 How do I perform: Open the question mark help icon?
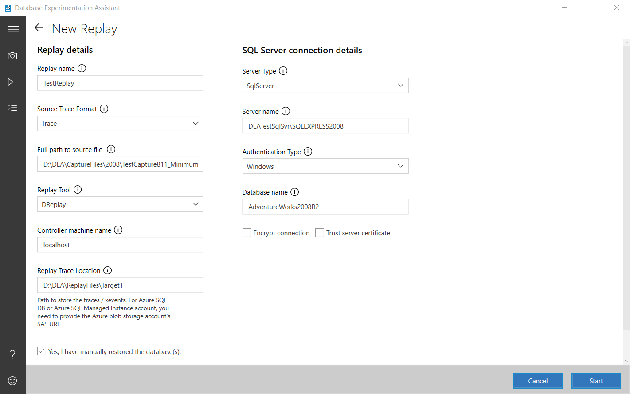pyautogui.click(x=12, y=354)
